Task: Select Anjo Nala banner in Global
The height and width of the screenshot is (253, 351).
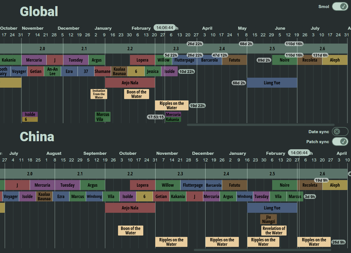Action: [130, 83]
